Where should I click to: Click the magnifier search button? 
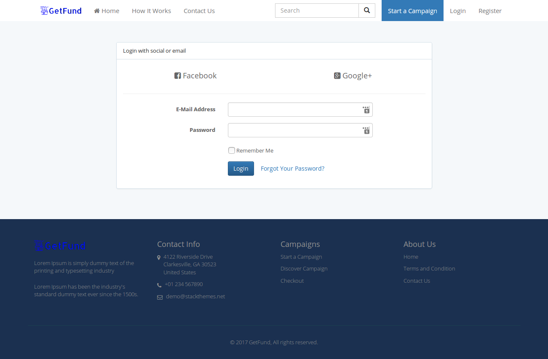(x=367, y=11)
